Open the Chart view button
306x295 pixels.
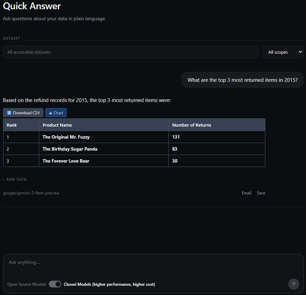click(56, 113)
